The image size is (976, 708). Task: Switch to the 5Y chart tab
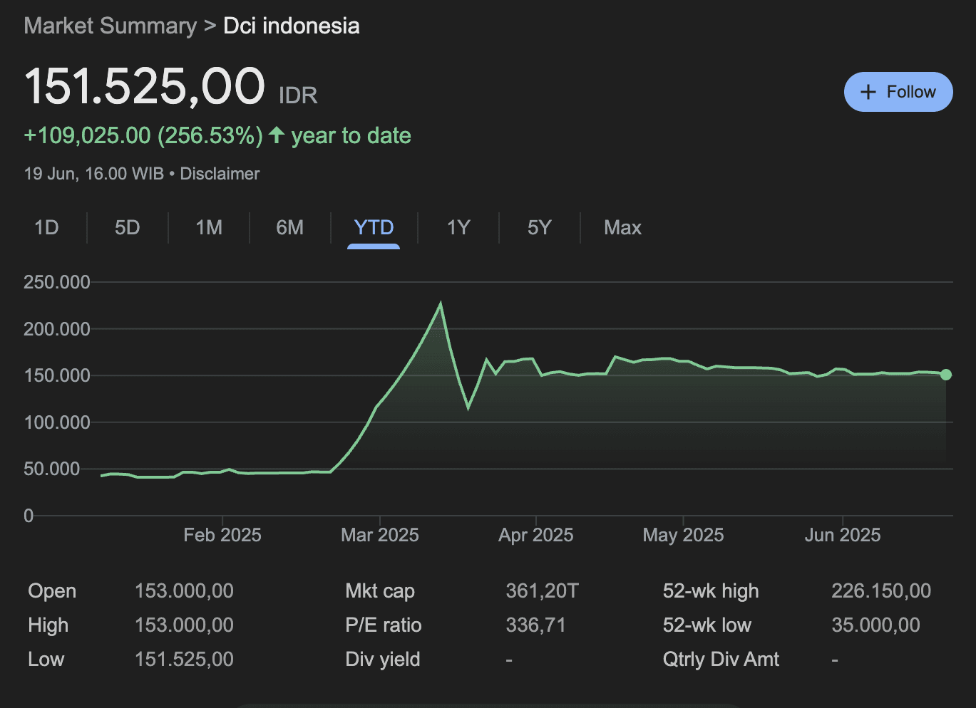point(539,228)
